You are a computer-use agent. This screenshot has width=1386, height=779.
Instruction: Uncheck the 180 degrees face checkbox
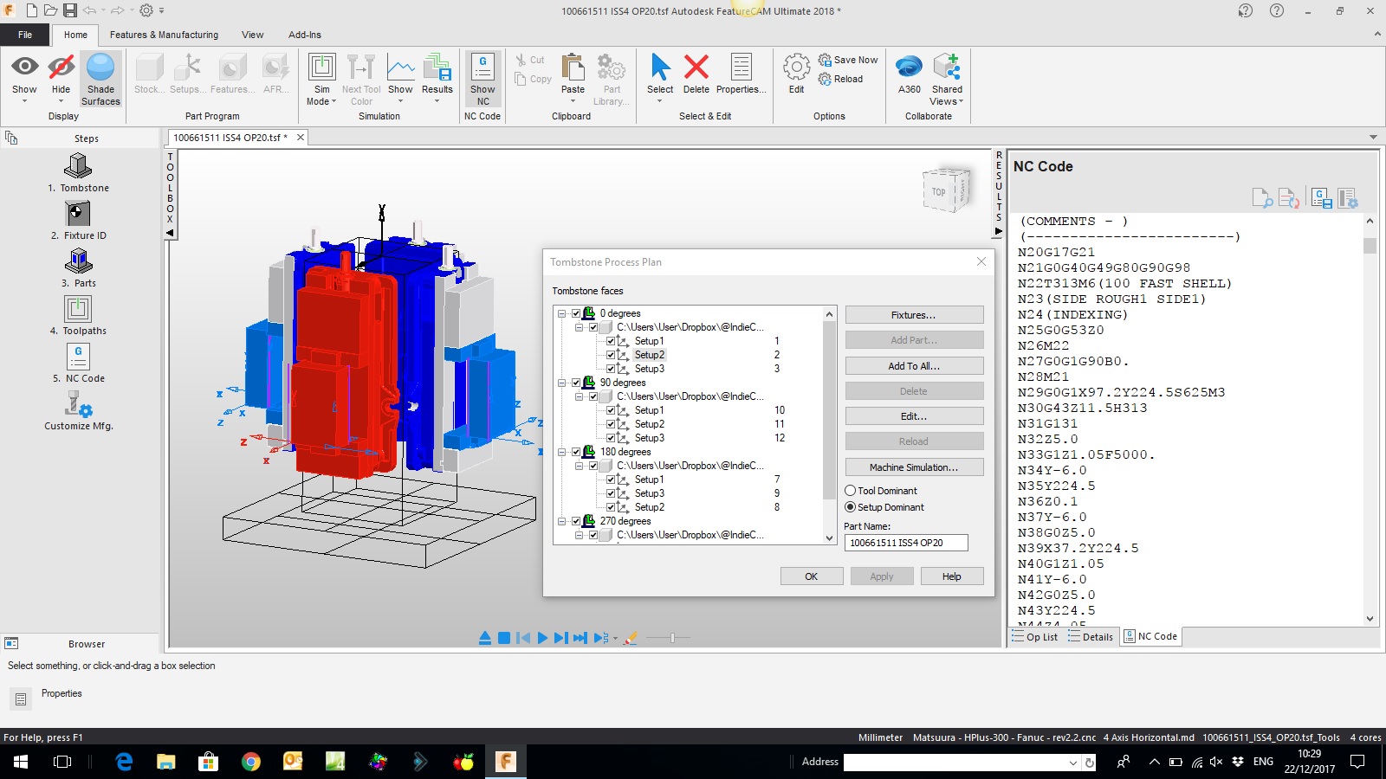[x=576, y=452]
